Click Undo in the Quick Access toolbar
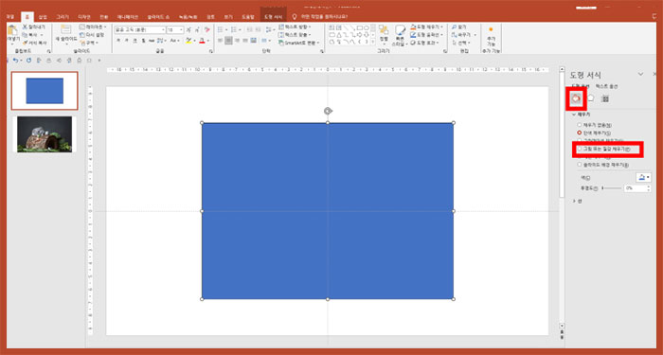This screenshot has width=663, height=355. [x=16, y=61]
